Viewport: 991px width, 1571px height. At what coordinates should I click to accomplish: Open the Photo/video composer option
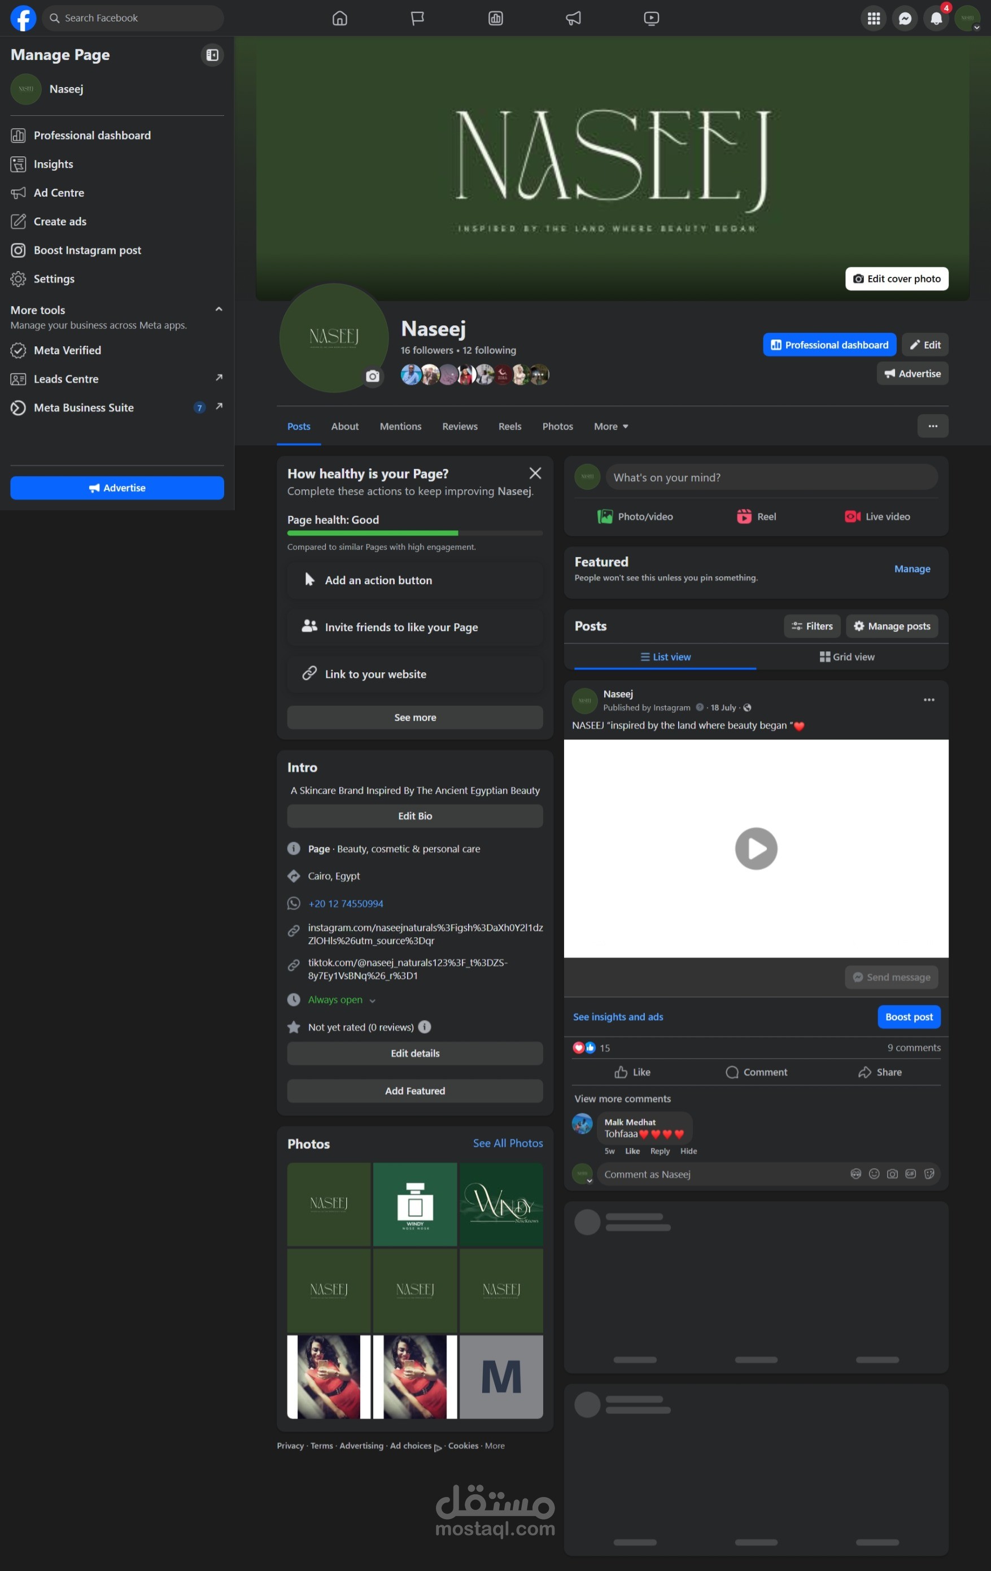click(x=636, y=517)
